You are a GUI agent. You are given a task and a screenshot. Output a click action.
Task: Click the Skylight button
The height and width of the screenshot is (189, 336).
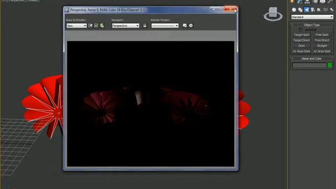[322, 46]
